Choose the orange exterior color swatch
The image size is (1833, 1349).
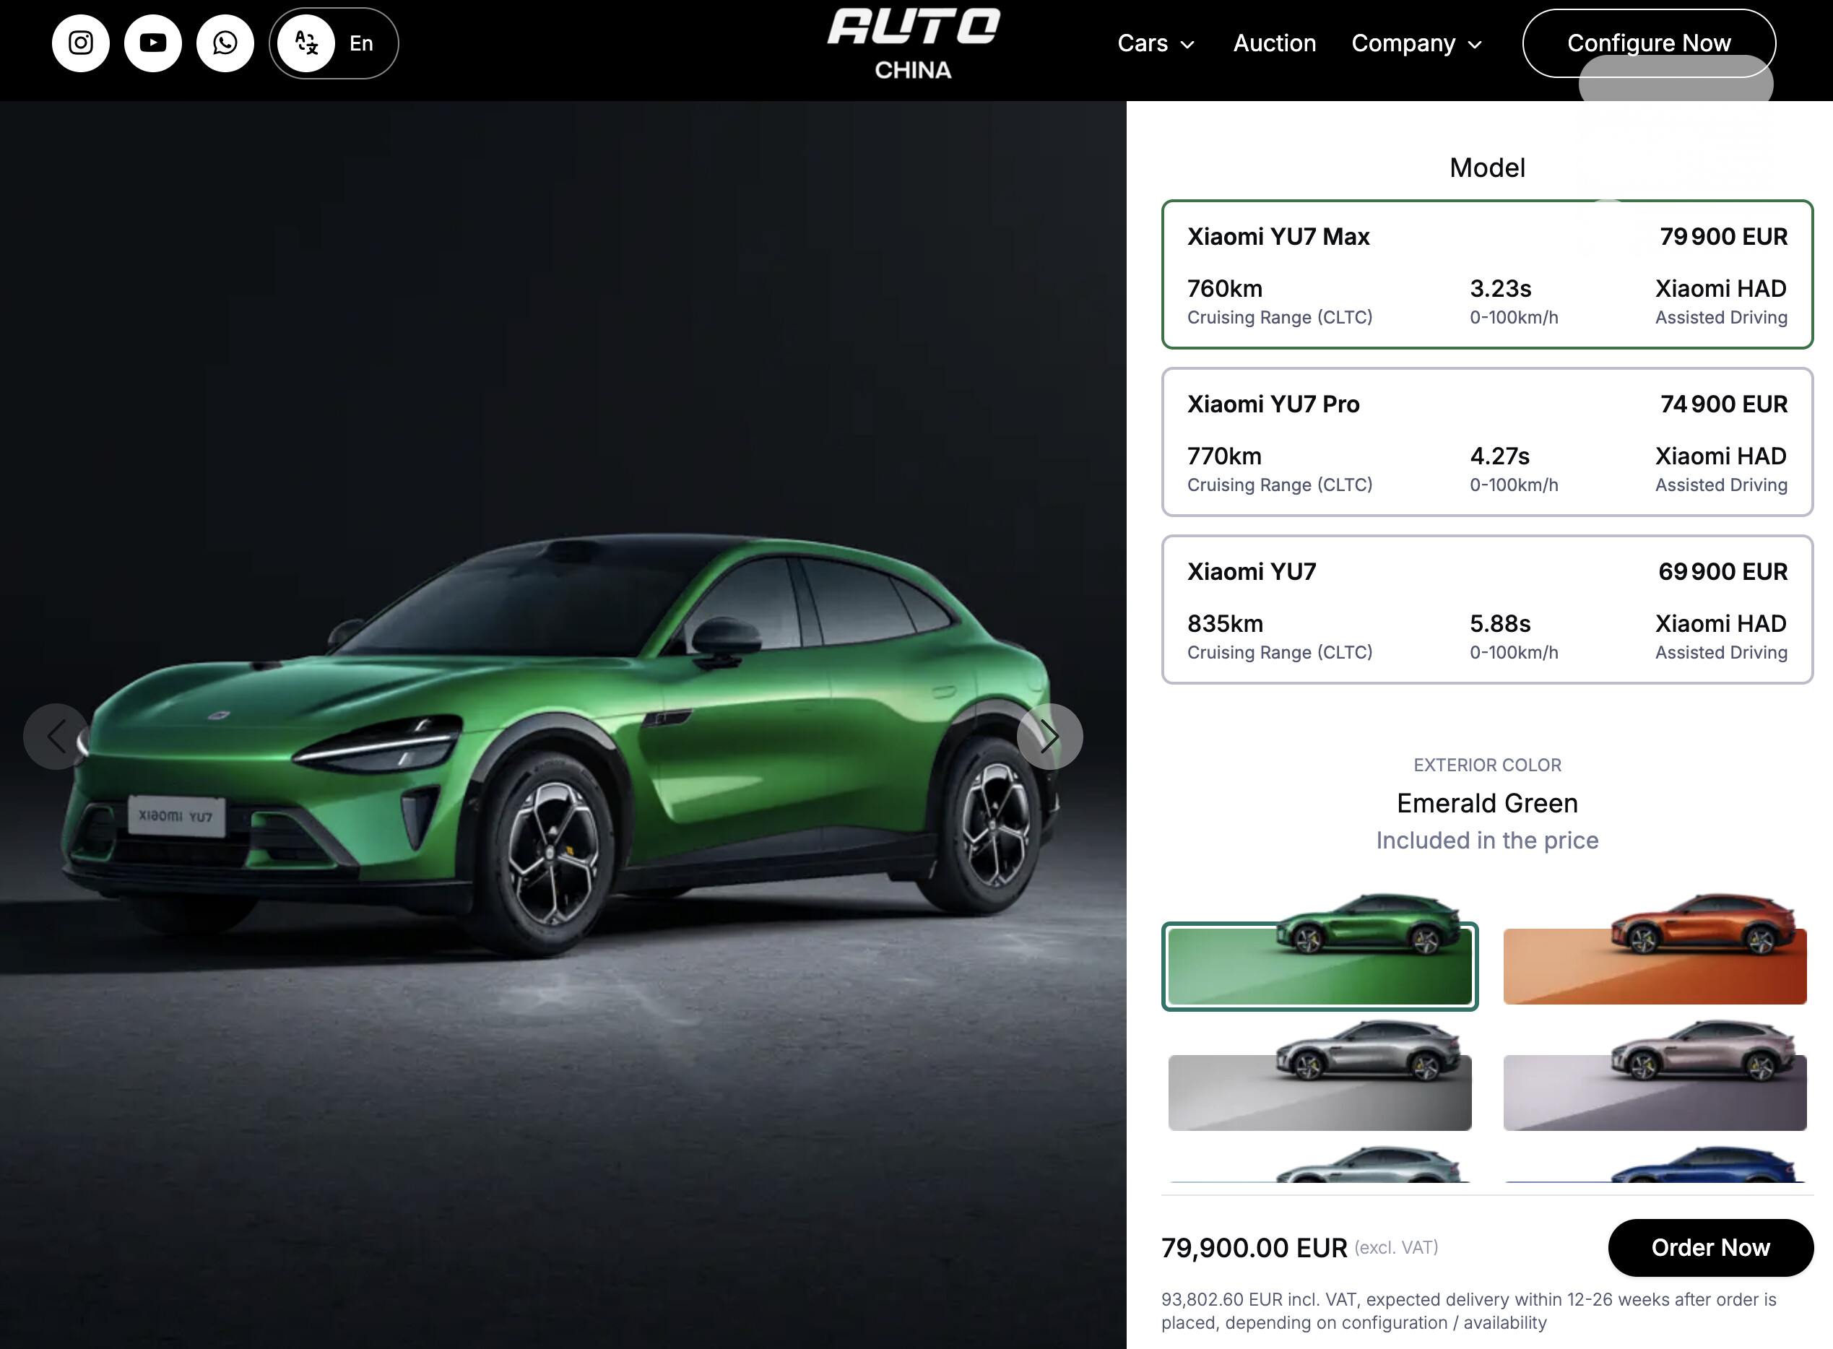(x=1654, y=950)
